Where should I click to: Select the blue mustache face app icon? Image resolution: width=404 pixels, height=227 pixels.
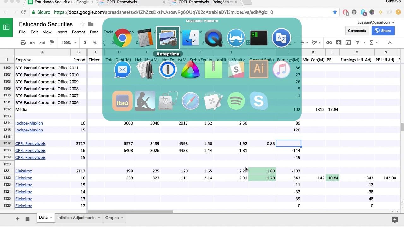pos(236,38)
